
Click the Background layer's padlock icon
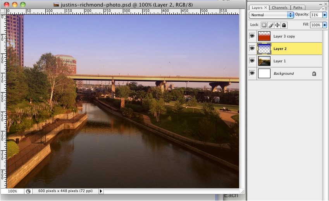tap(314, 74)
